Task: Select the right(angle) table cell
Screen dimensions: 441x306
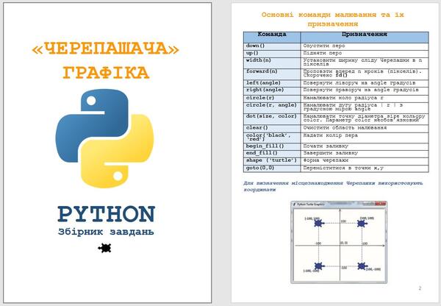Action: point(272,91)
